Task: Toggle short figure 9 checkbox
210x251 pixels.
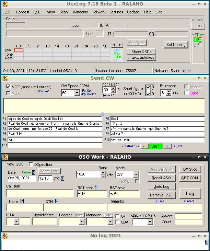Action: pyautogui.click(x=149, y=94)
